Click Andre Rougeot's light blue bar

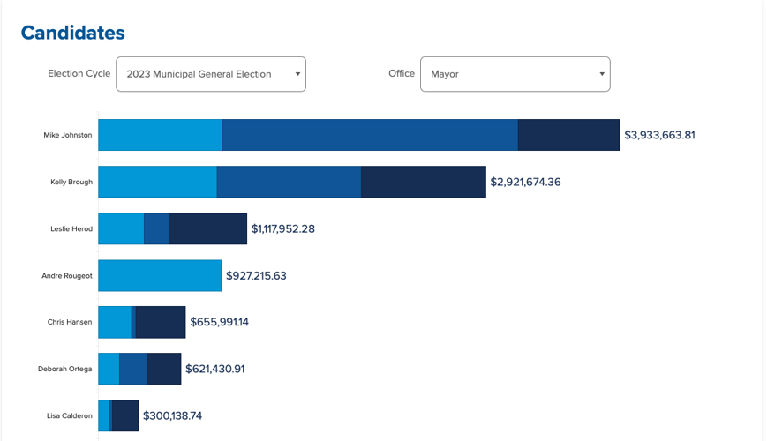pyautogui.click(x=160, y=275)
